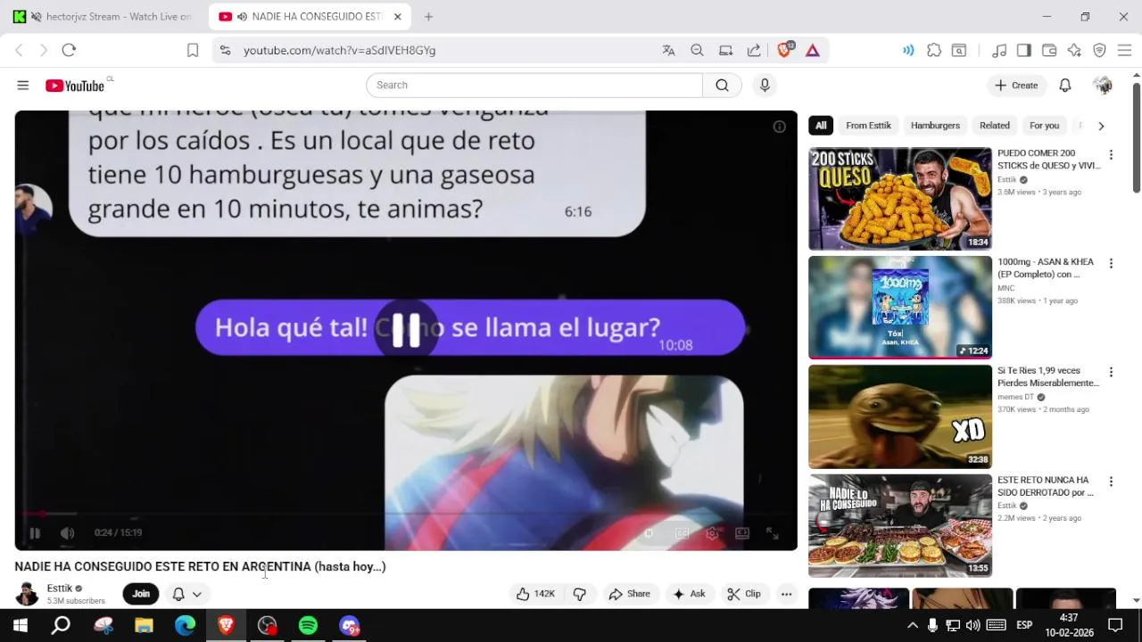Open translate page icon in address bar
Screen dimensions: 1142x642
click(x=668, y=50)
